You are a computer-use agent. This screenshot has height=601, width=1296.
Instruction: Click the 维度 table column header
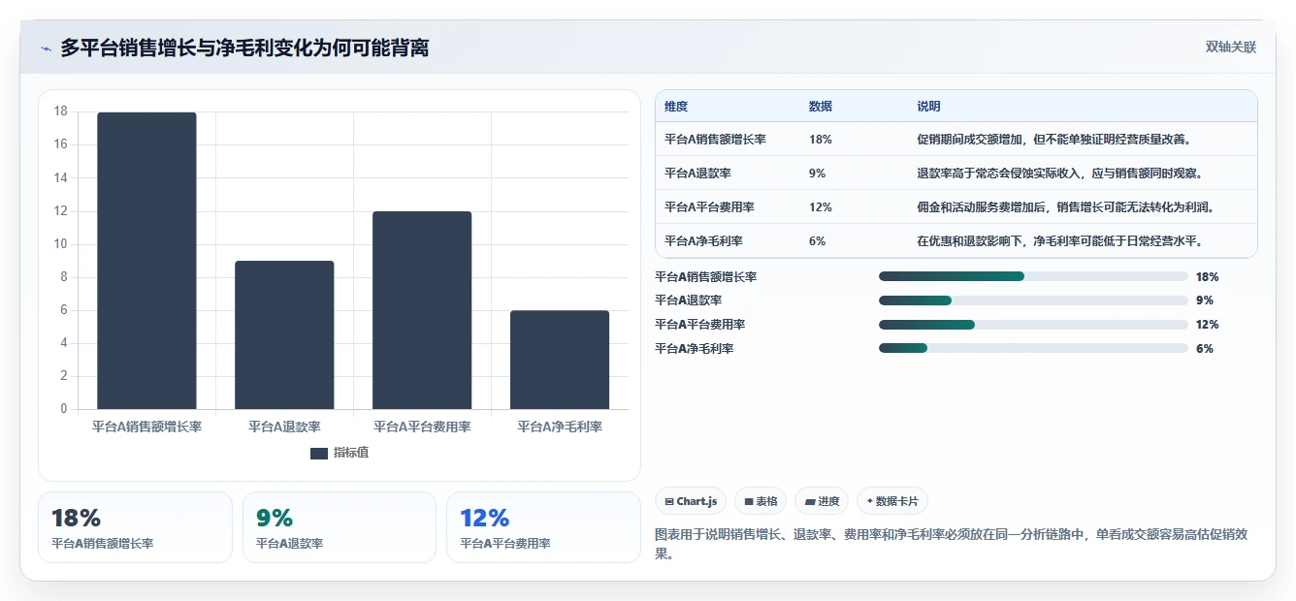point(676,107)
